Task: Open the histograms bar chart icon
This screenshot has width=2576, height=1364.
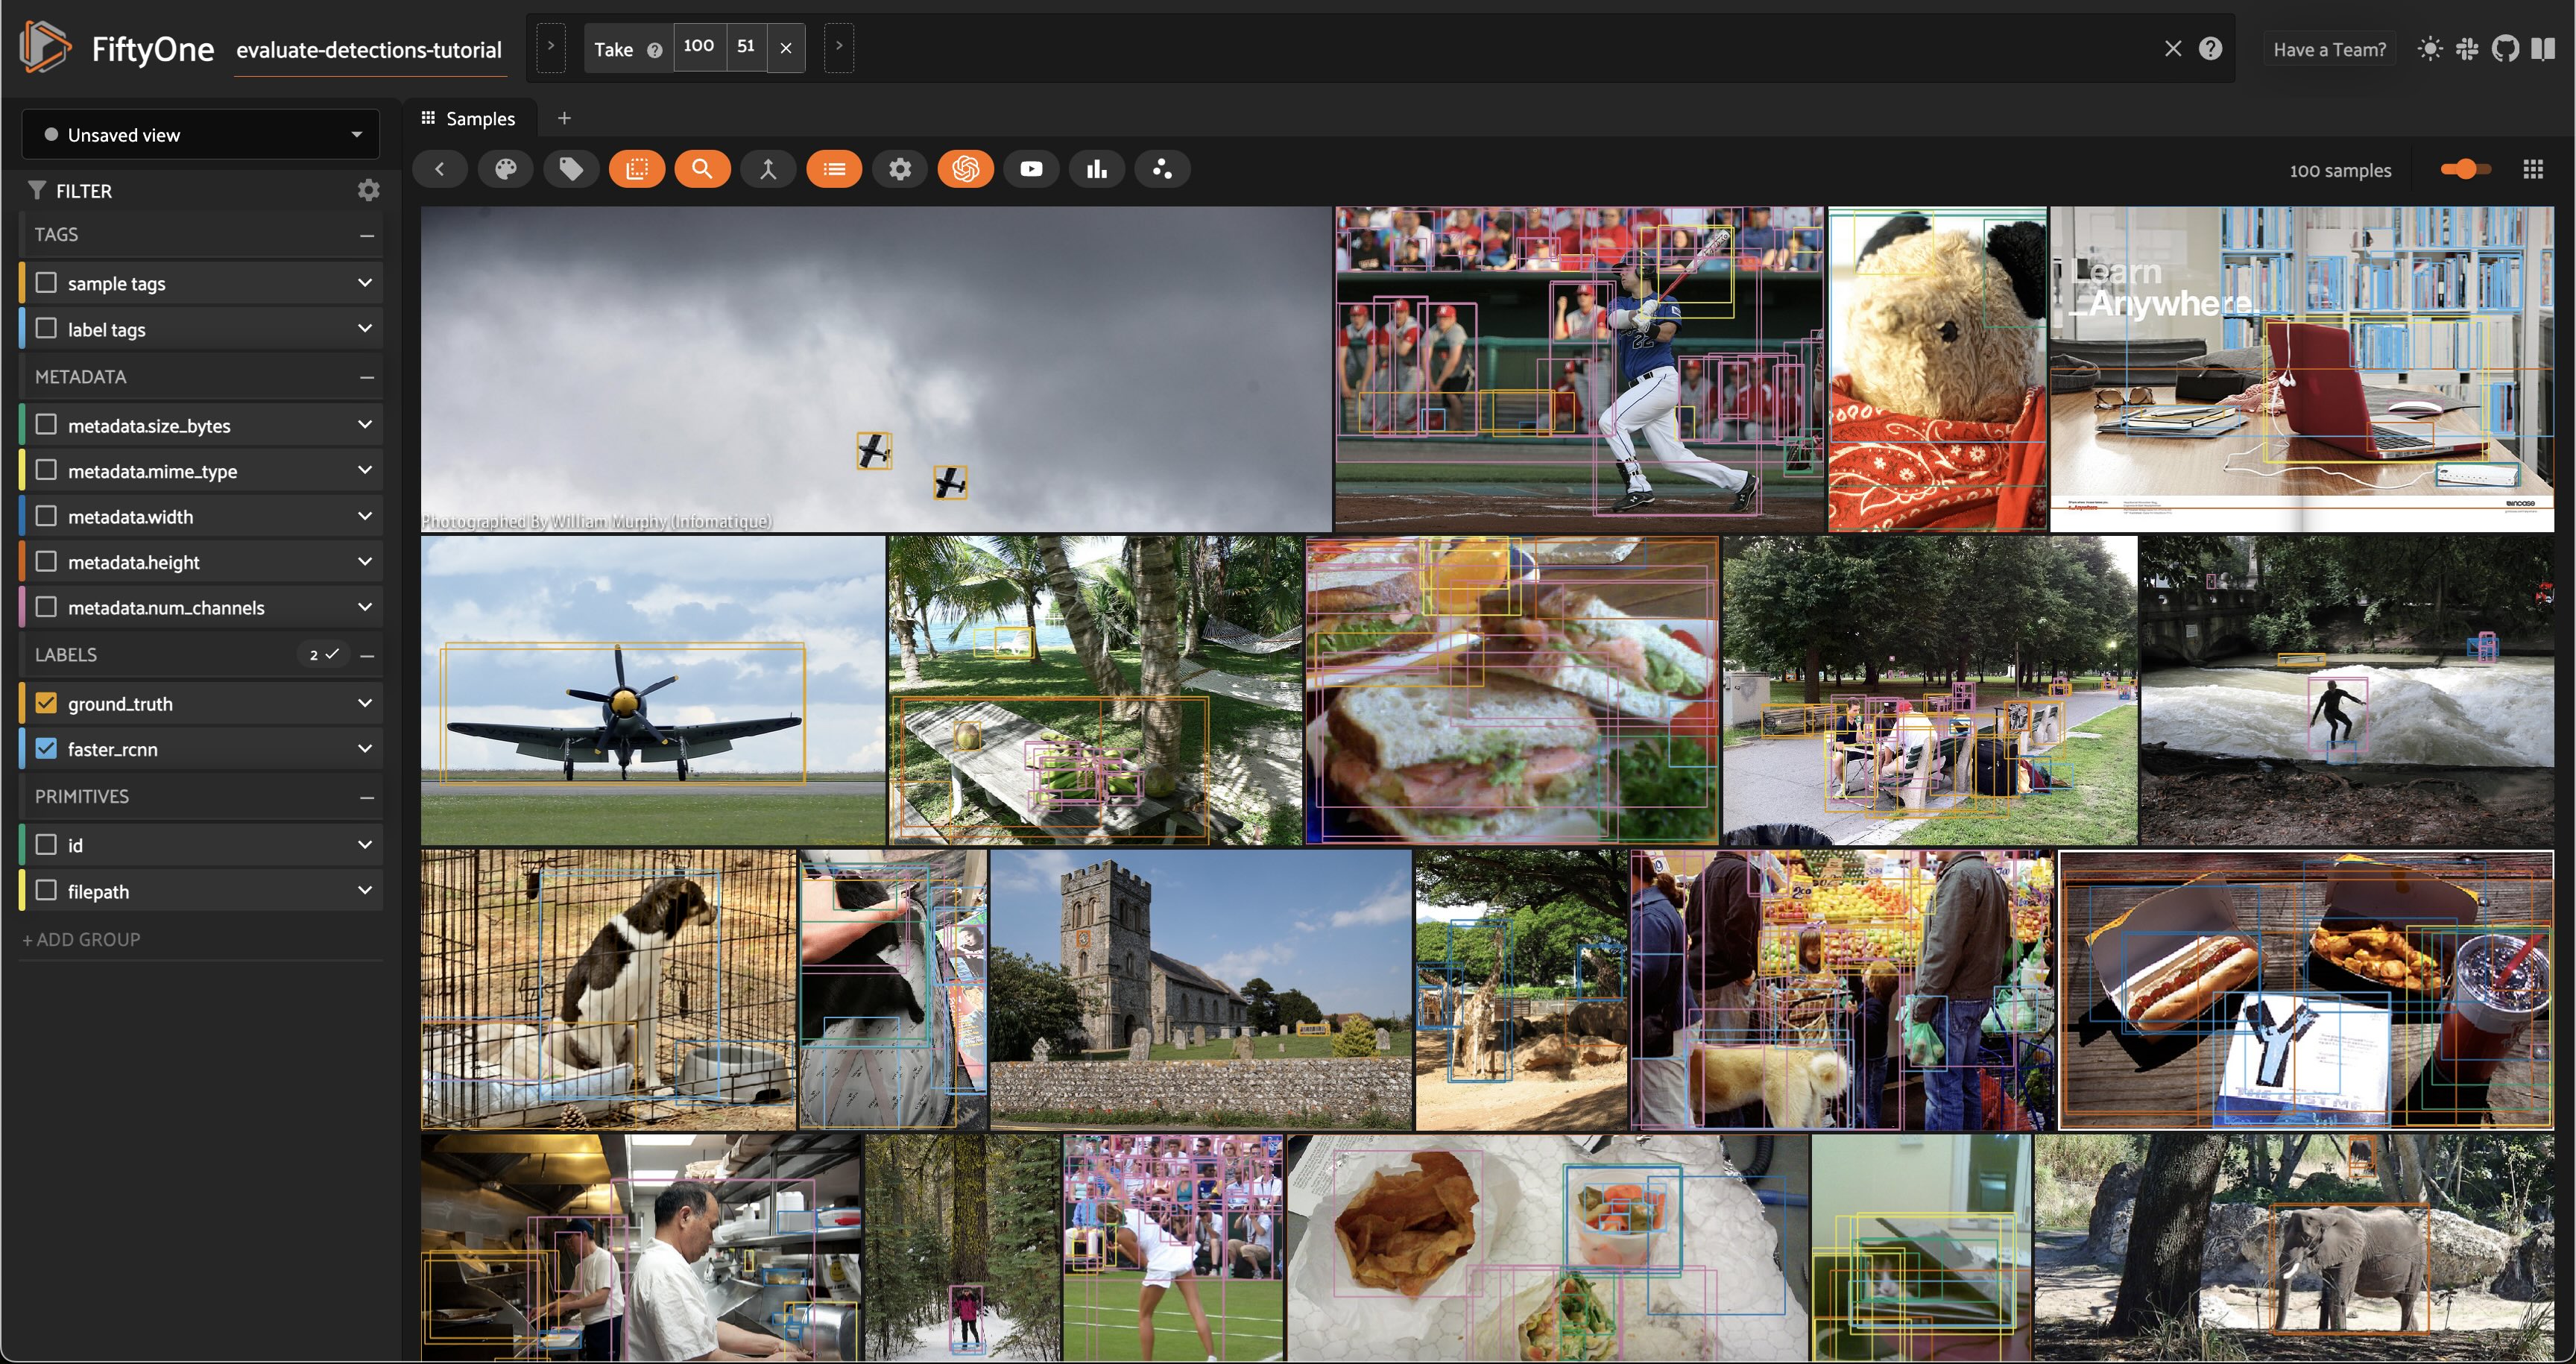Action: [x=1097, y=169]
